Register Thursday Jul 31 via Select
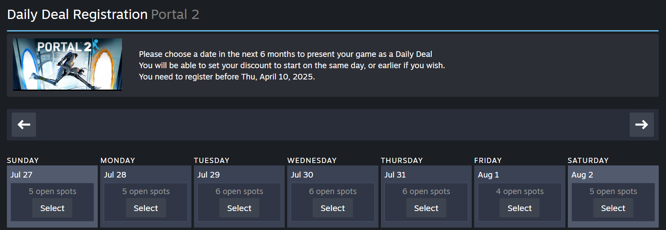The image size is (666, 230). coord(426,208)
